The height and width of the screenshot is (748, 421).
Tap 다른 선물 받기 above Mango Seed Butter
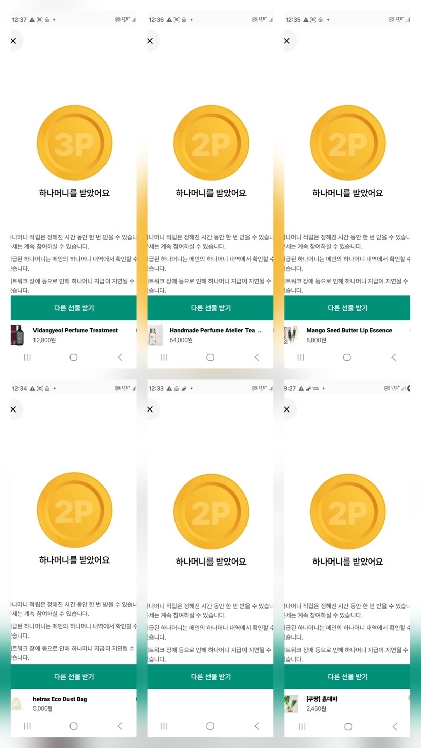pos(347,308)
